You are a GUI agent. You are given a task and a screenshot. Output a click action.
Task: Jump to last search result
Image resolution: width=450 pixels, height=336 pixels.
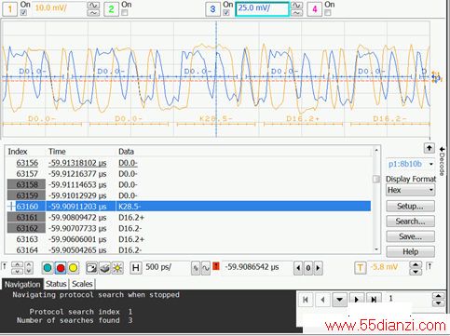pyautogui.click(x=374, y=300)
